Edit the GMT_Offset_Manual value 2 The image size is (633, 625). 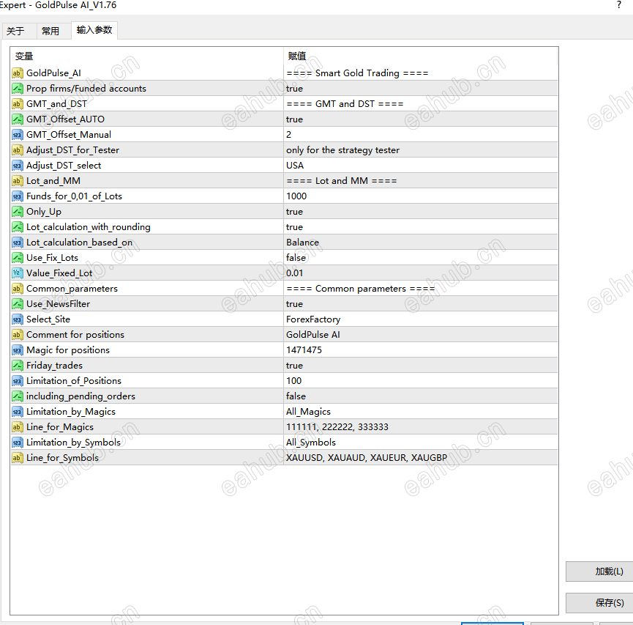point(420,135)
